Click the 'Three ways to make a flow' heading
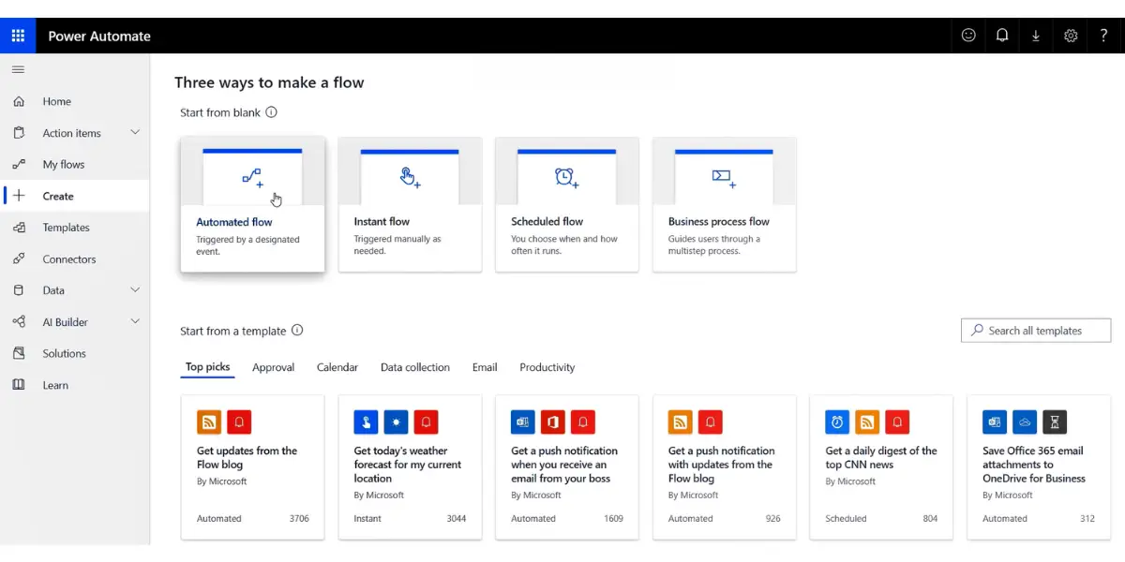This screenshot has height=562, width=1125. [269, 82]
